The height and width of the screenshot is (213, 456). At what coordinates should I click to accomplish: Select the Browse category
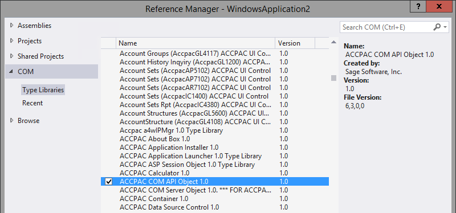28,121
